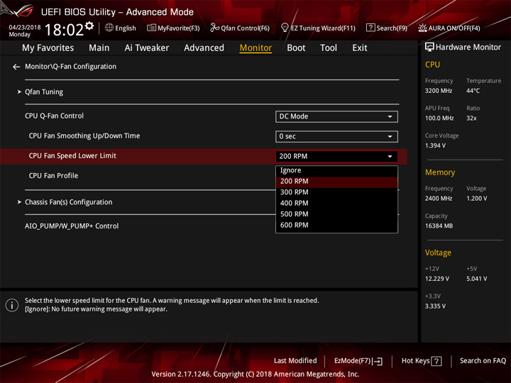Select the Monitor tab
511x383 pixels.
(255, 48)
